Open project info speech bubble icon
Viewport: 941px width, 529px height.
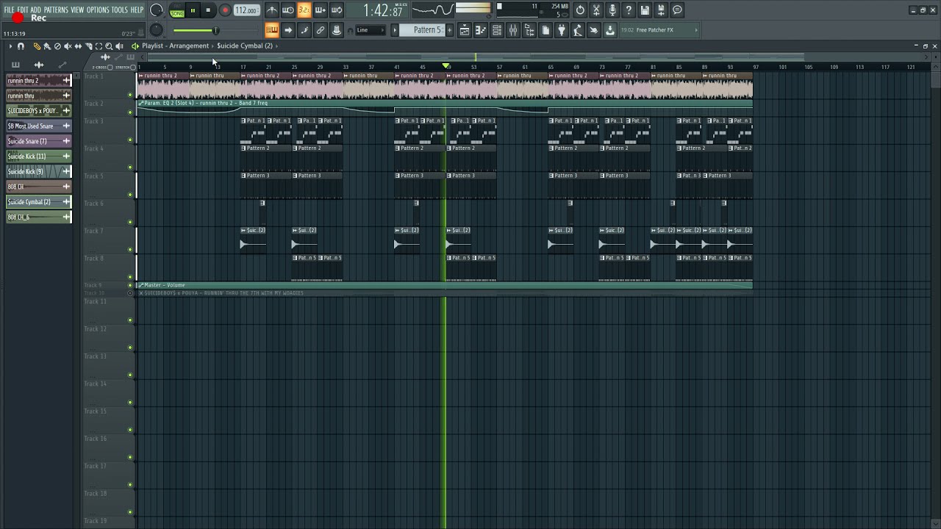[x=677, y=10]
